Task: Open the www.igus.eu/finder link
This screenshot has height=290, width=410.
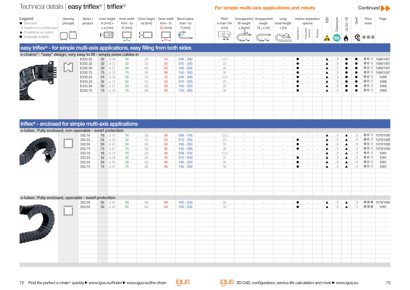Action: [x=105, y=283]
